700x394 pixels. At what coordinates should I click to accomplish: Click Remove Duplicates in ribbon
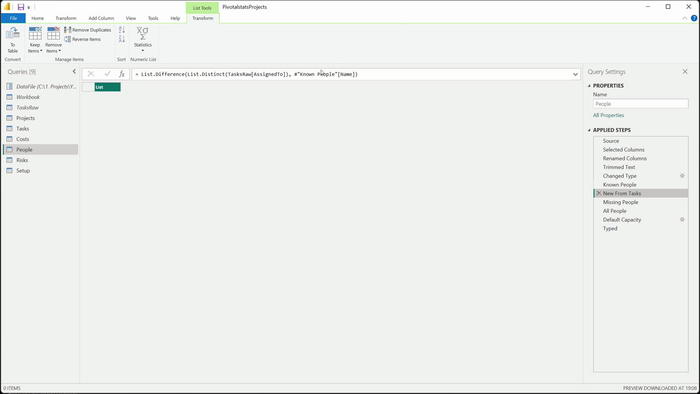[x=88, y=30]
